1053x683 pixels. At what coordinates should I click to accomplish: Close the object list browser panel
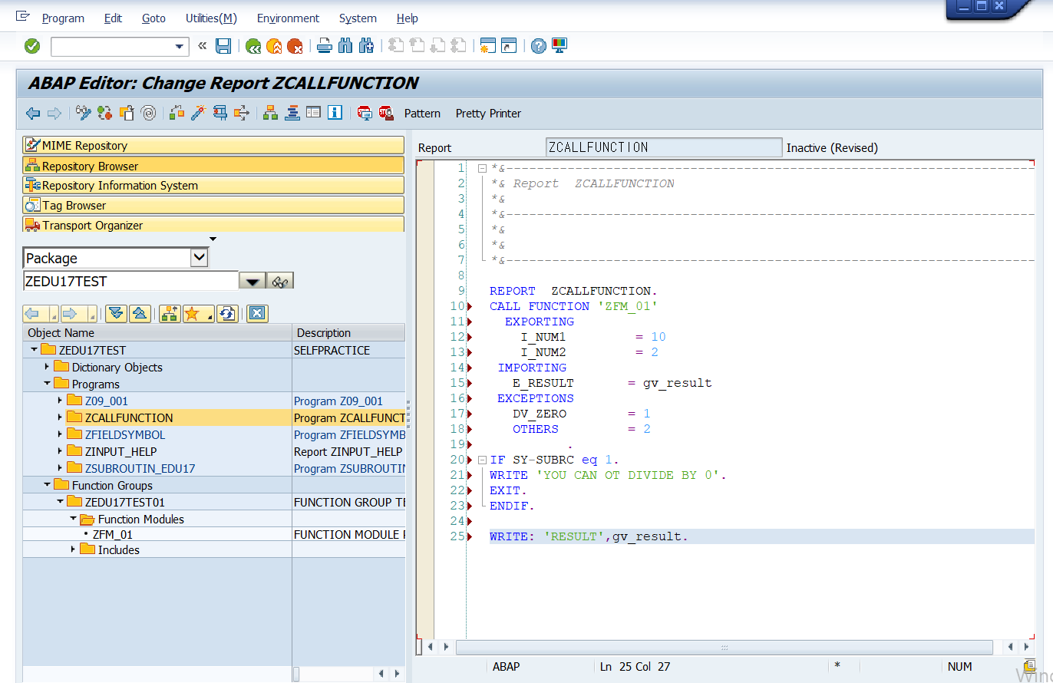pyautogui.click(x=257, y=313)
